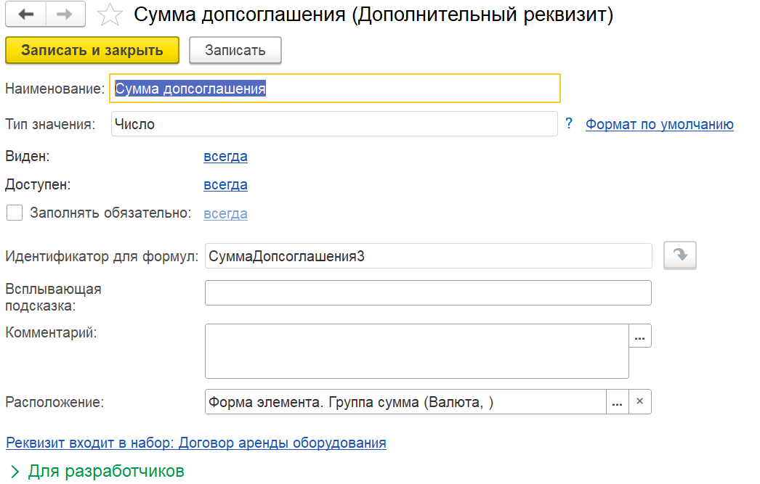
Task: Open the Реквизит входит в набор link
Action: coord(196,442)
